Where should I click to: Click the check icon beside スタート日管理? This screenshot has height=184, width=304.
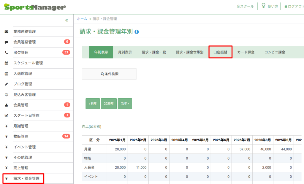coord(7,115)
